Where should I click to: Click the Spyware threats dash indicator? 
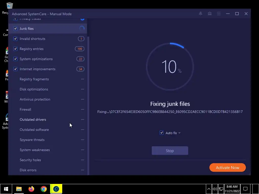pyautogui.click(x=83, y=140)
